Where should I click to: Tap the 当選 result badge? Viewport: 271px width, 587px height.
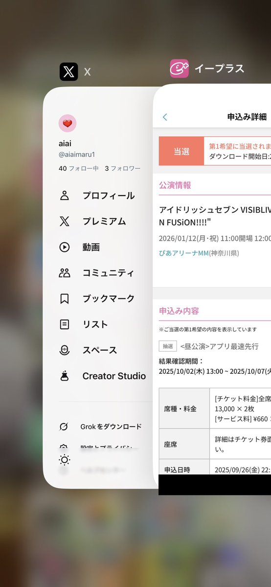point(181,151)
